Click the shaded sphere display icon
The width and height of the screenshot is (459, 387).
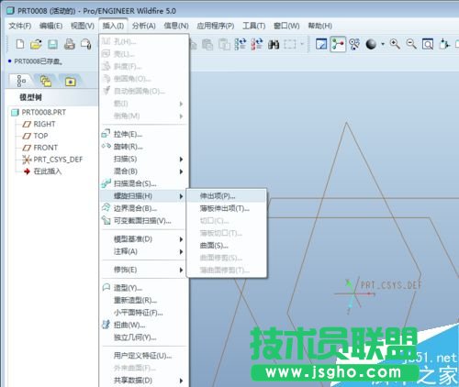click(371, 45)
